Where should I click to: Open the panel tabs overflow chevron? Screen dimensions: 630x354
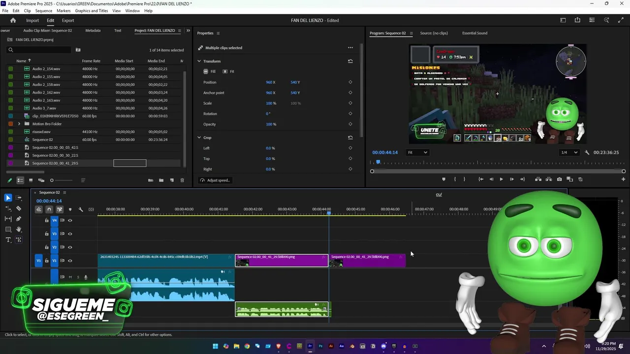(188, 30)
